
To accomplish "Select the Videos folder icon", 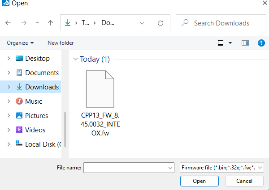I will pos(19,130).
